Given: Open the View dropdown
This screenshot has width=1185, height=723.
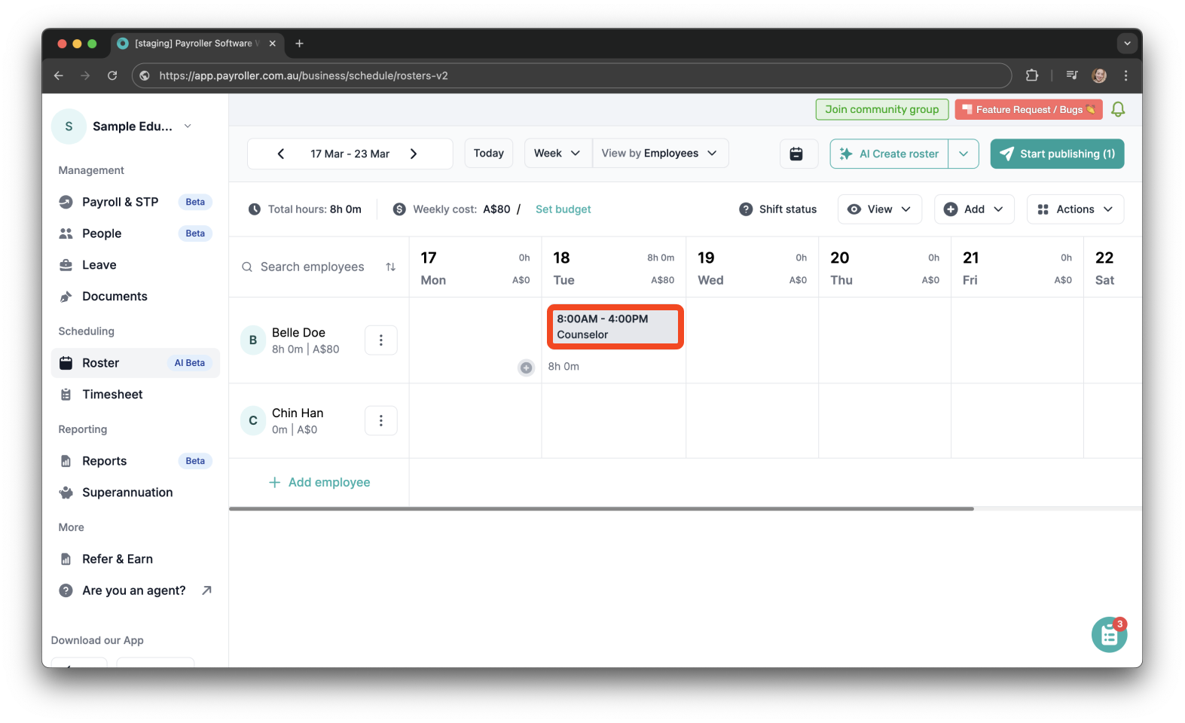Looking at the screenshot, I should (x=879, y=209).
